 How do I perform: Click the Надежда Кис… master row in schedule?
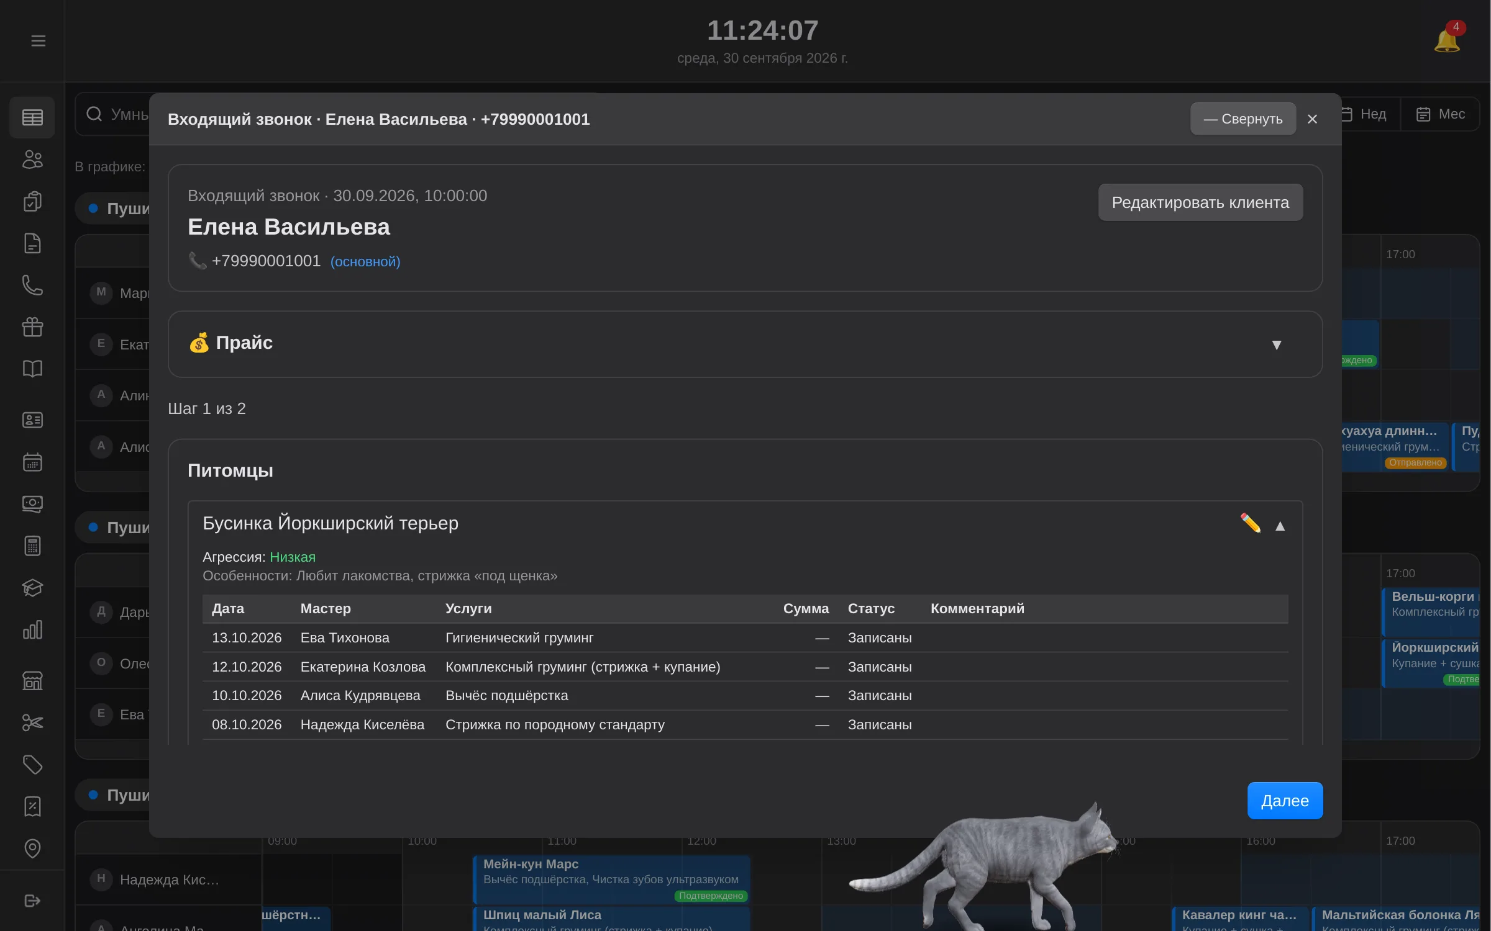[x=169, y=879]
